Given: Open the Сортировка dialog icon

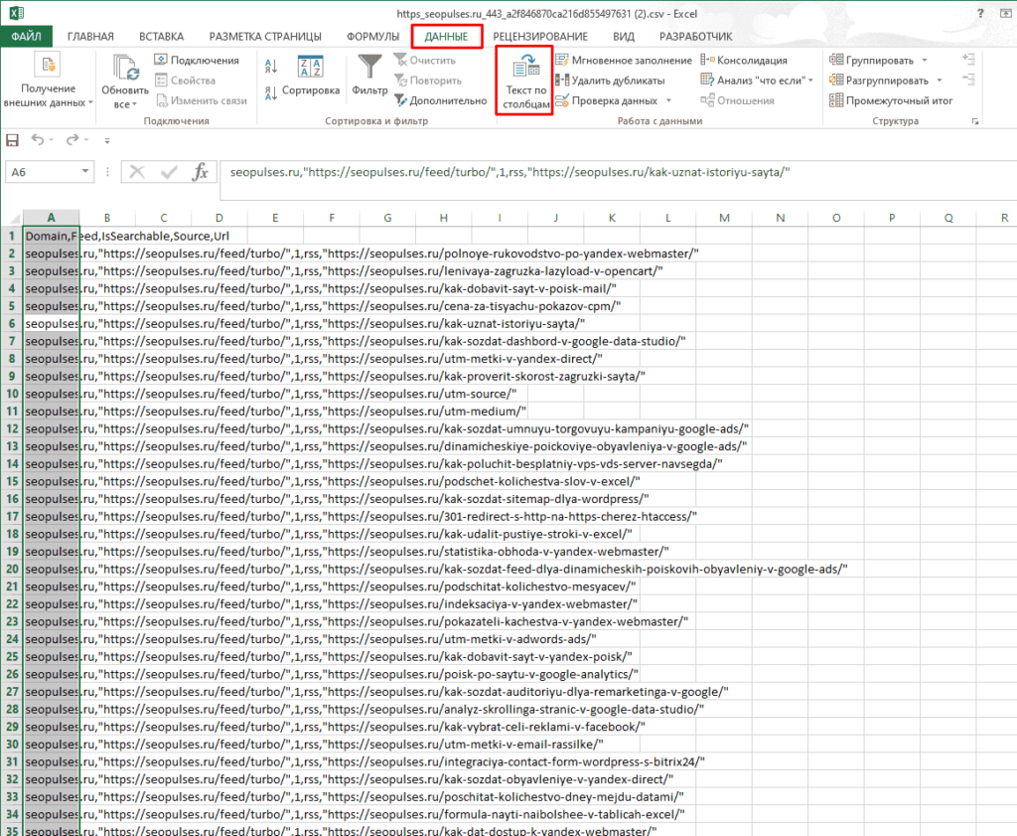Looking at the screenshot, I should click(310, 68).
